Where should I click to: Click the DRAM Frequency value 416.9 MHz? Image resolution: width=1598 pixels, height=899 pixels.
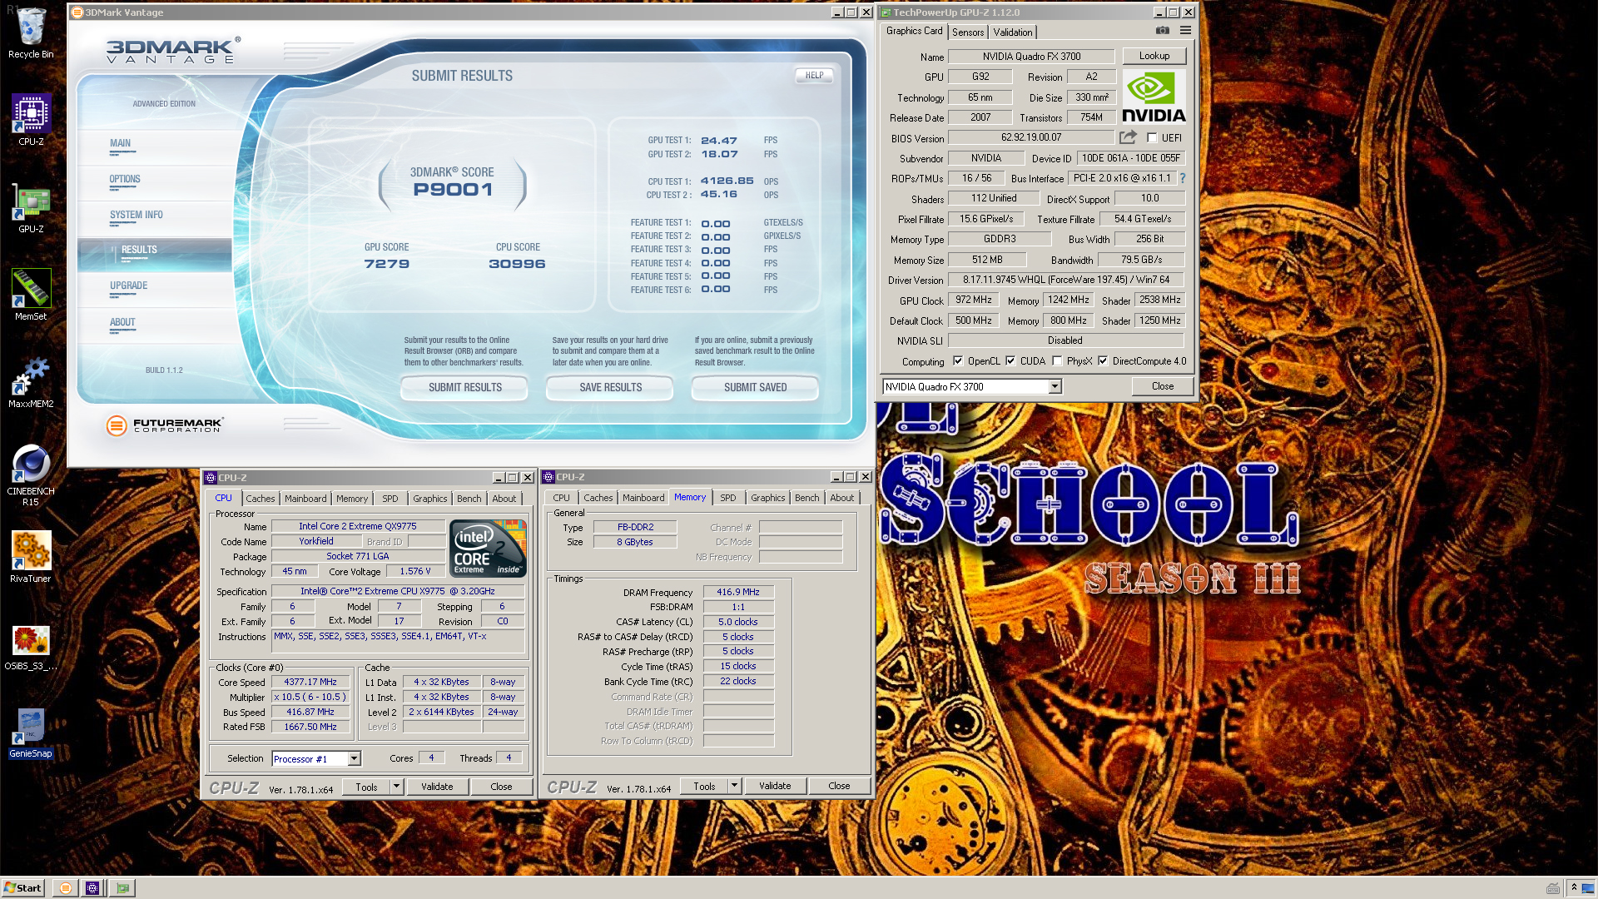click(738, 592)
